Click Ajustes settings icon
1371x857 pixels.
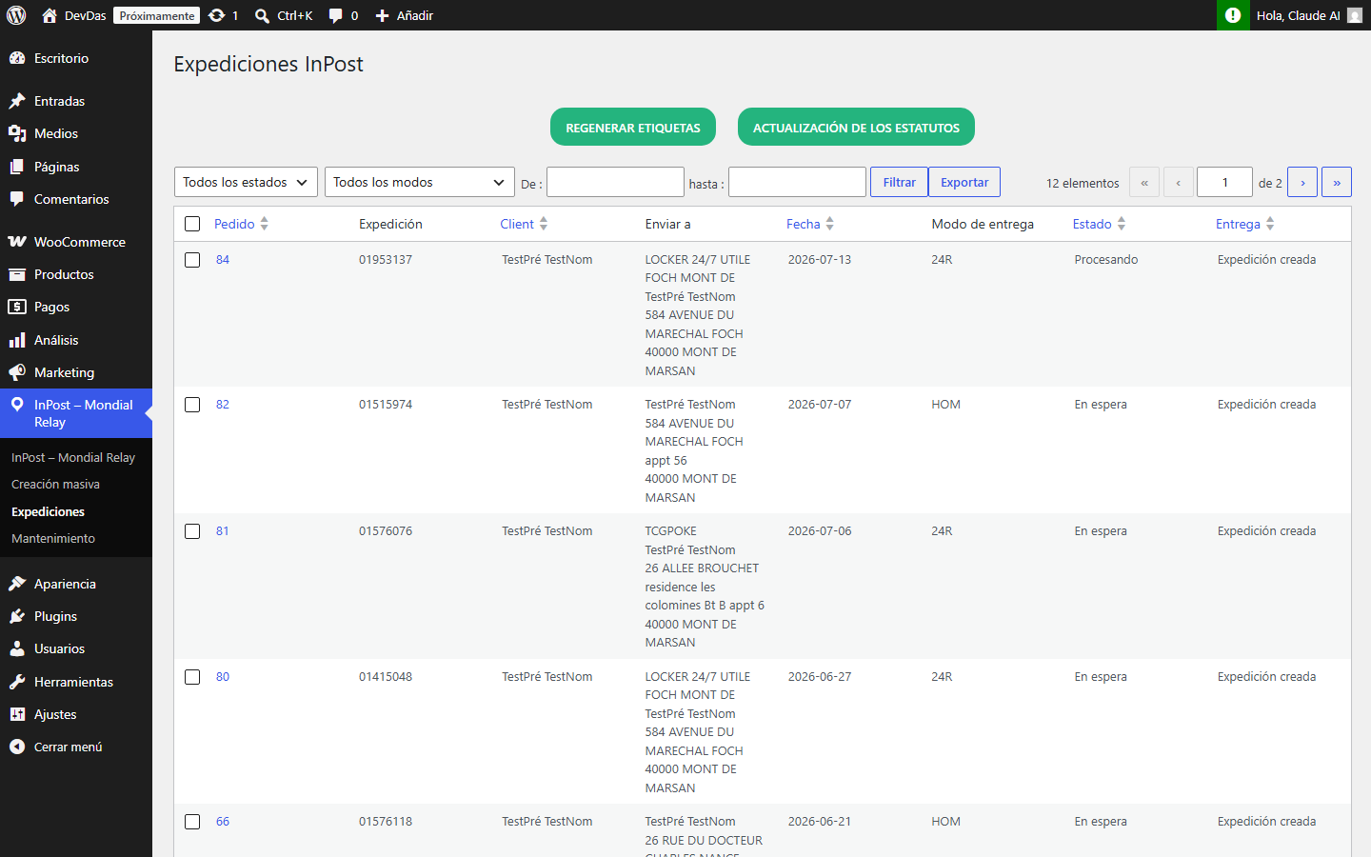tap(17, 714)
